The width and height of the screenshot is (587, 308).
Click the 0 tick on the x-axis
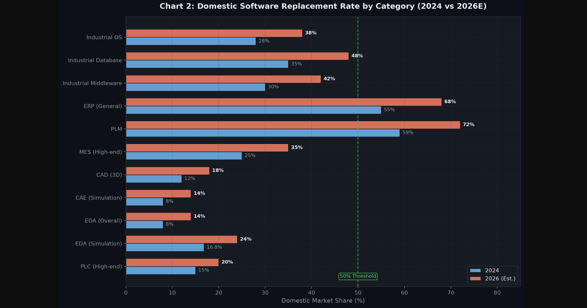(126, 293)
